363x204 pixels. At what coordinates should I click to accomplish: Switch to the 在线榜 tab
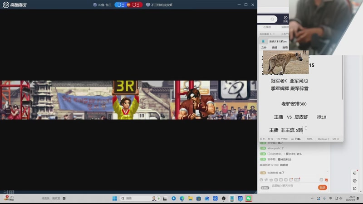(267, 27)
